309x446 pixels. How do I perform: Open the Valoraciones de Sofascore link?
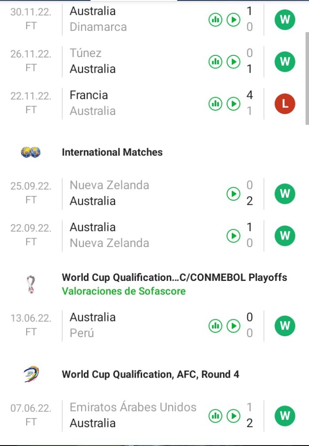click(124, 291)
